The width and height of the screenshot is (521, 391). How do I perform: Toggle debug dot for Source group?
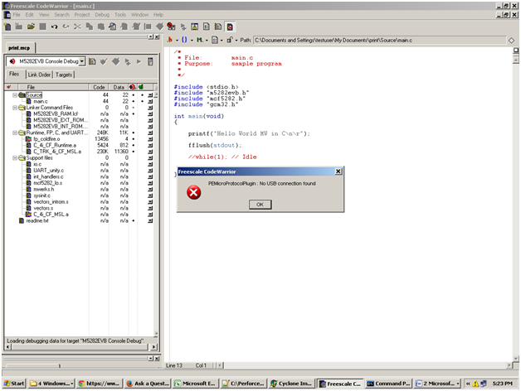pyautogui.click(x=134, y=95)
